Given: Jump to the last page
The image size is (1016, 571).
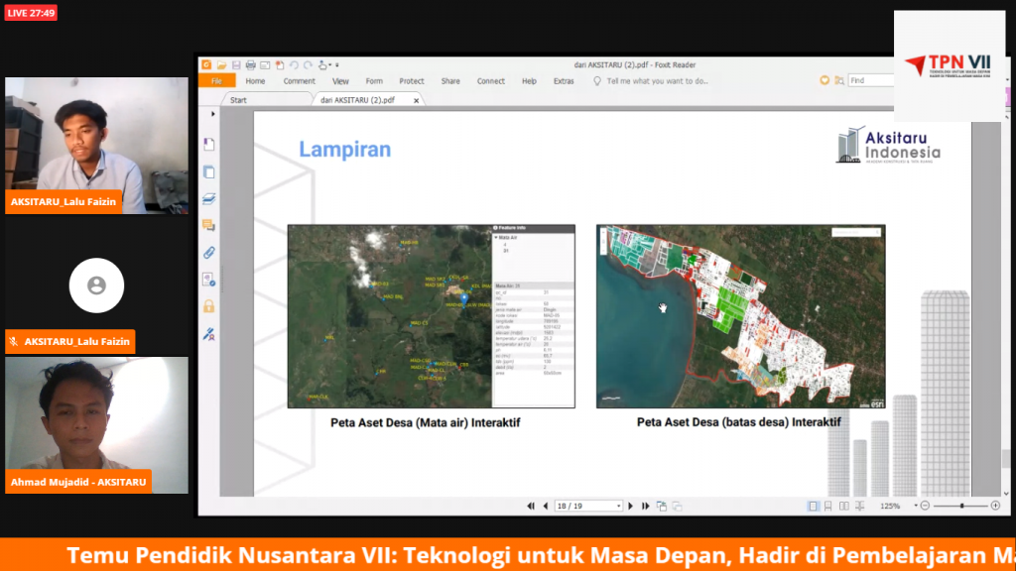Looking at the screenshot, I should coord(645,507).
